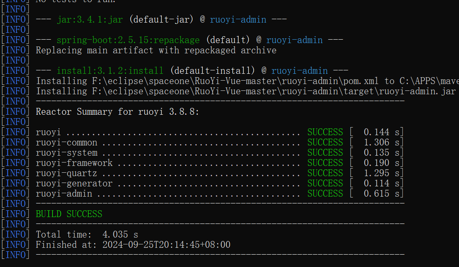The width and height of the screenshot is (459, 267).
Task: Click the ruoyi-common module name in summary
Action: [x=66, y=142]
